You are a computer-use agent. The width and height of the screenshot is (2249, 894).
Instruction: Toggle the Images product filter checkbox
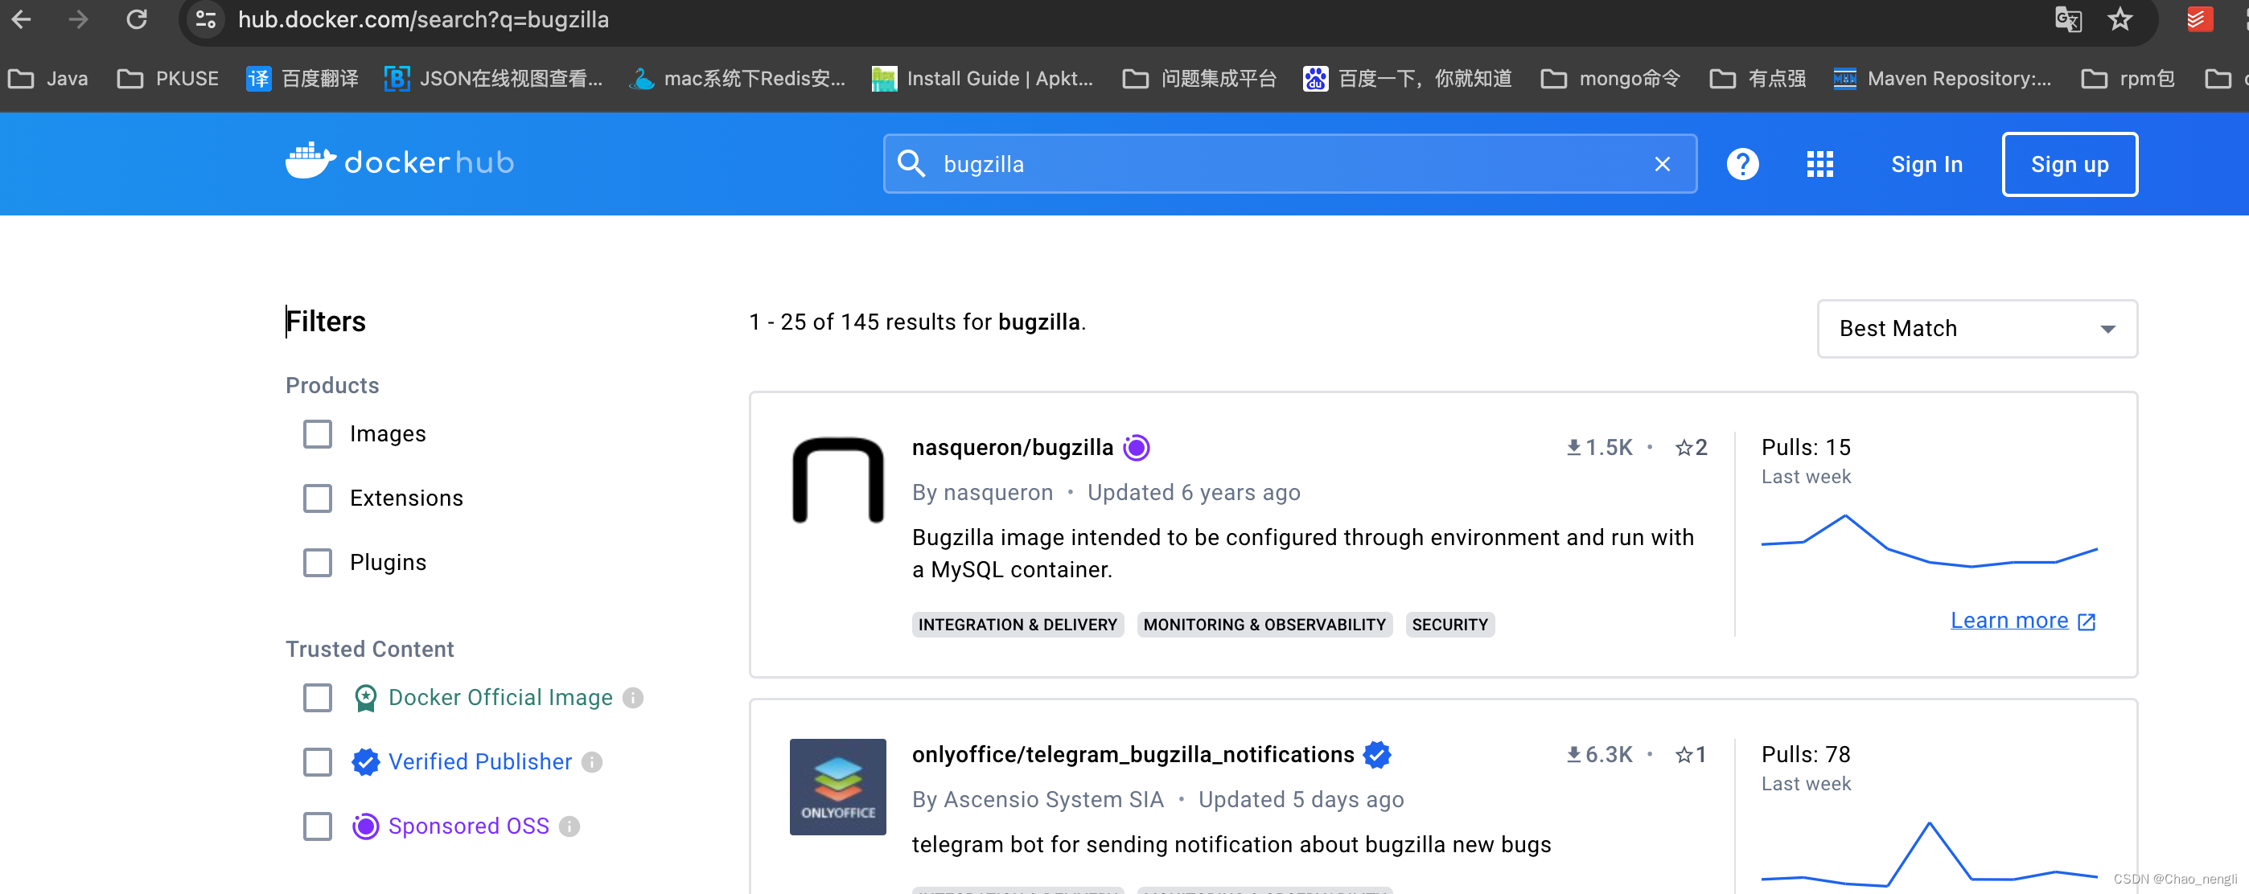(x=315, y=433)
